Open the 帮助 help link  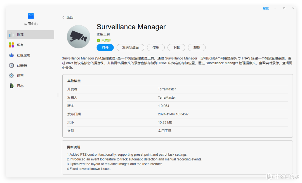click(266, 8)
